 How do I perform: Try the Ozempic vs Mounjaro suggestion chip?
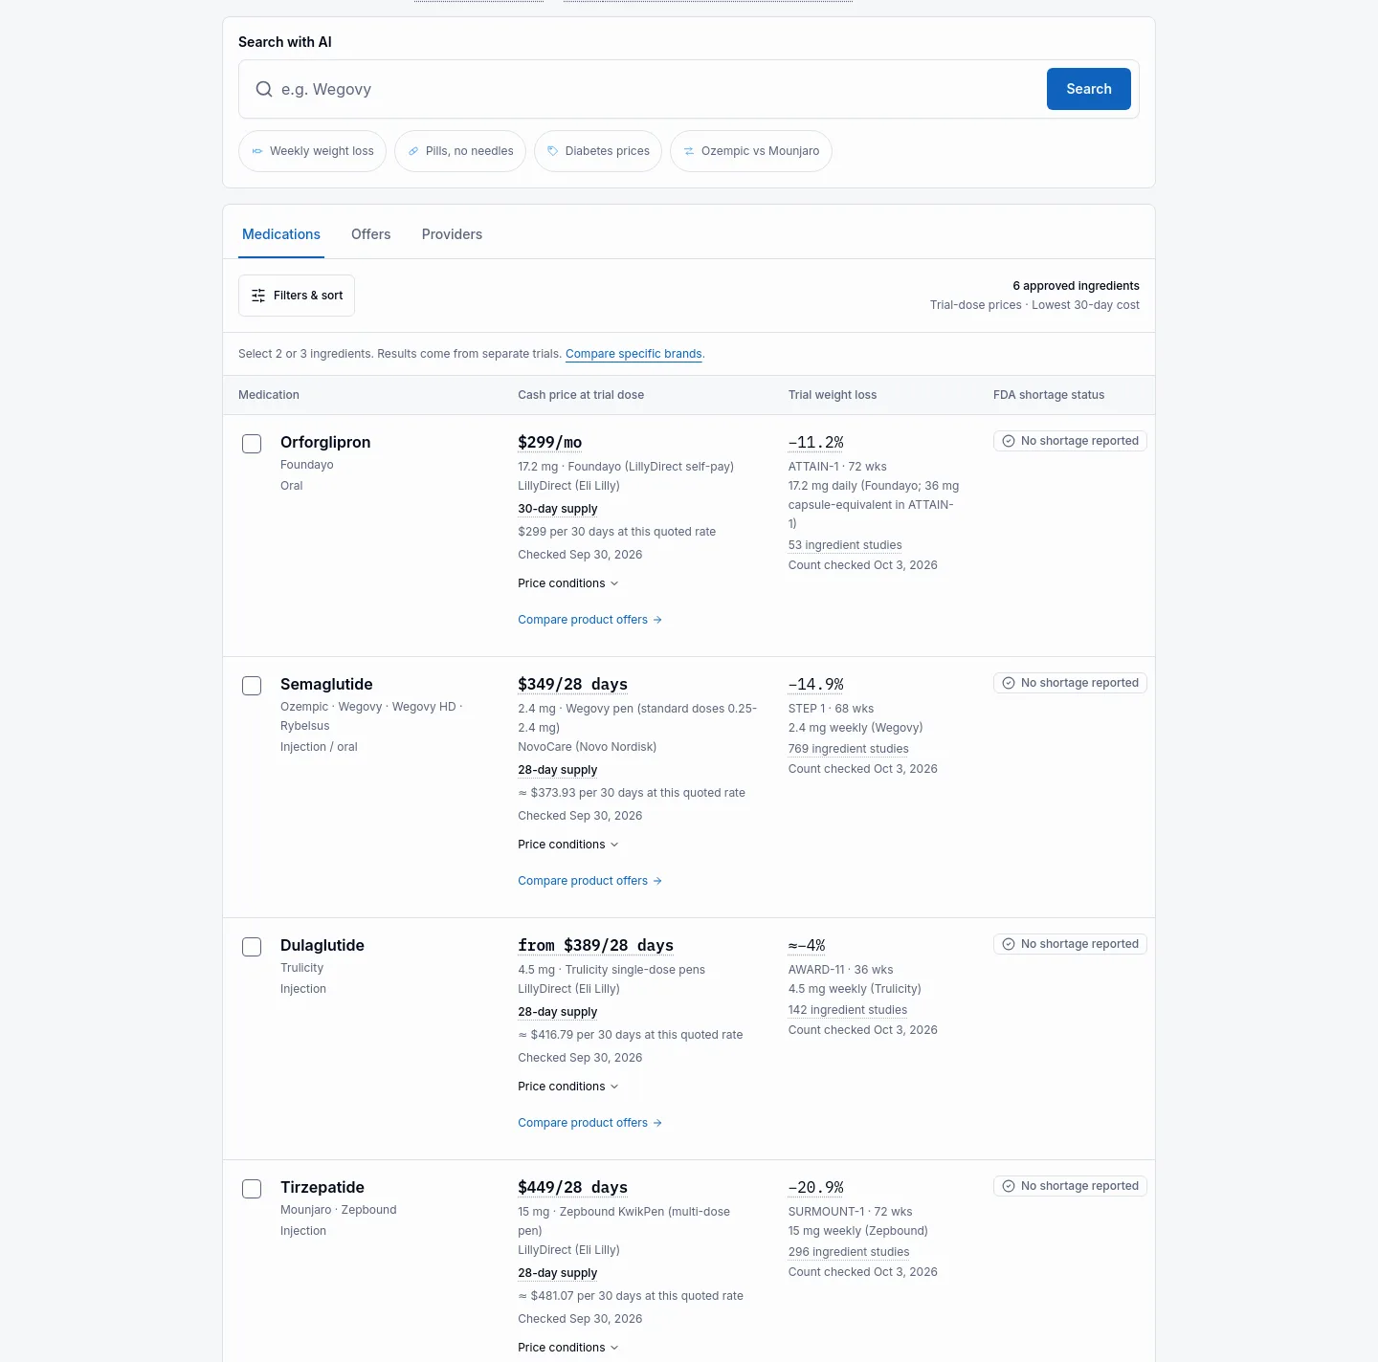tap(751, 151)
